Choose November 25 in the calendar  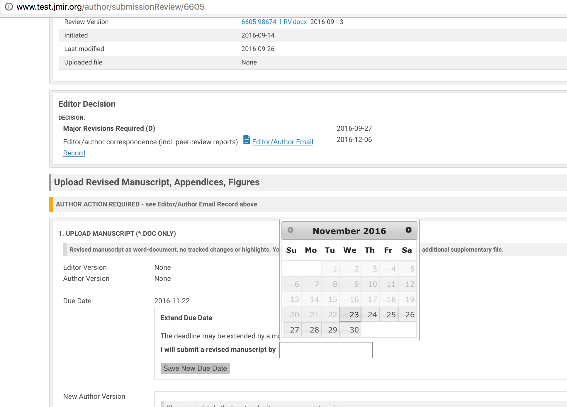(389, 315)
